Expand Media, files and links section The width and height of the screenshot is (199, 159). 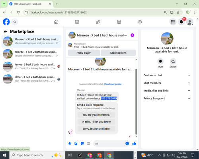[167, 91]
